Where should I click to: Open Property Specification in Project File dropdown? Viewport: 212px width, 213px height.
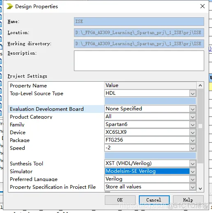(193, 187)
